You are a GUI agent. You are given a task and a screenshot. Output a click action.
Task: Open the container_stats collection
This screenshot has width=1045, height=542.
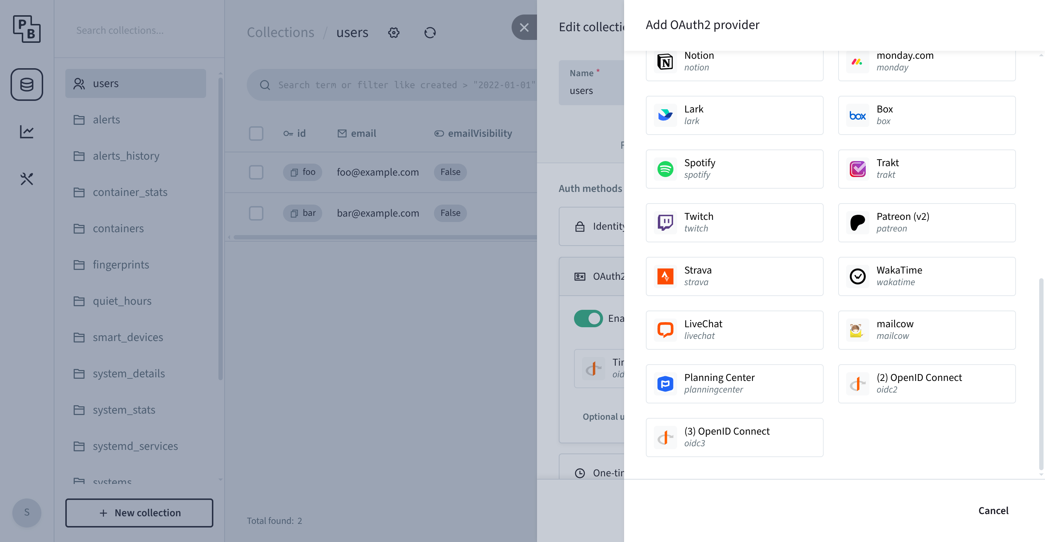coord(135,192)
